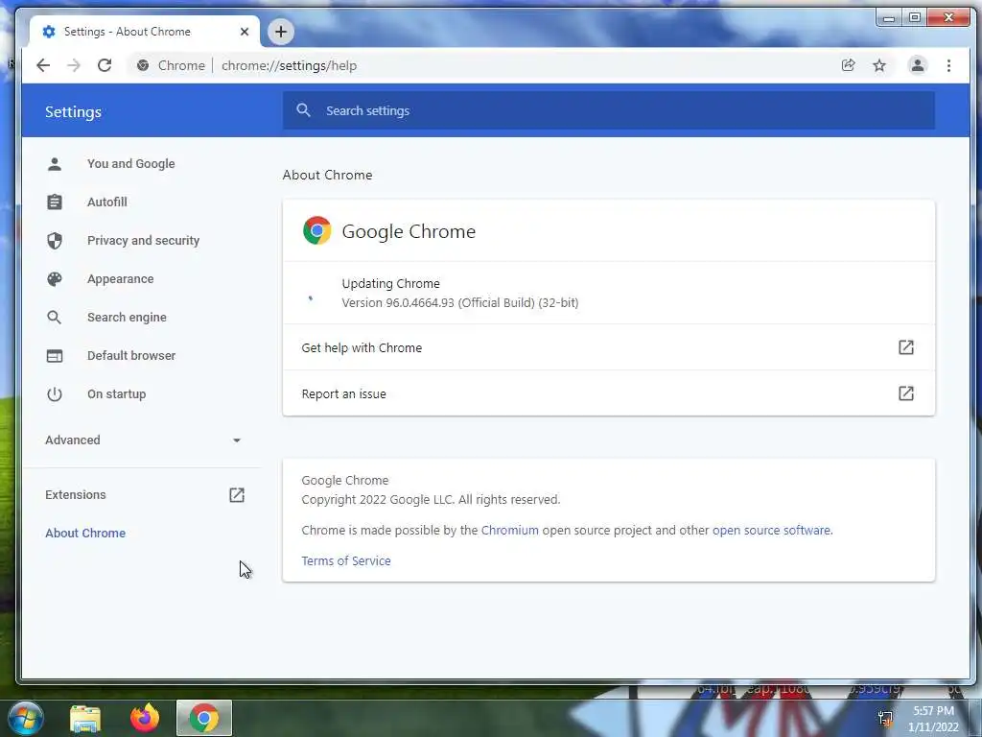
Task: Select About Chrome in the sidebar
Action: [x=85, y=534]
